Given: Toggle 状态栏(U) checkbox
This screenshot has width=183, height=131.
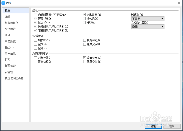Looking at the screenshot, I should (x=36, y=22).
